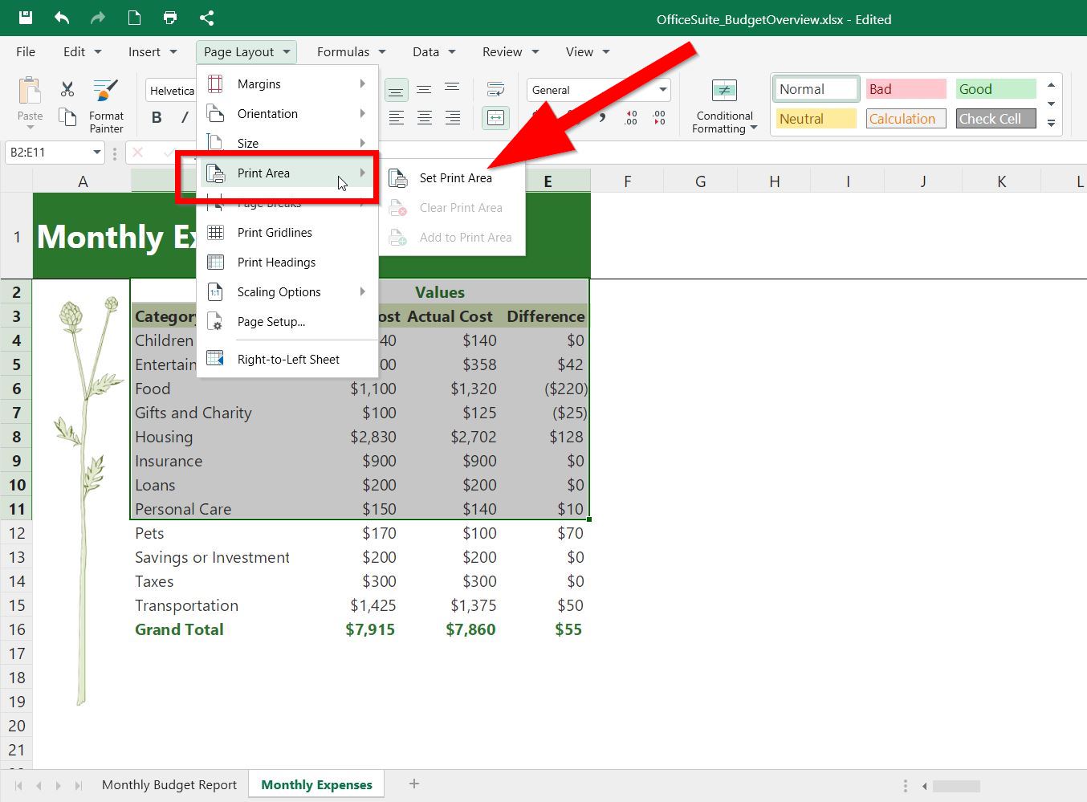
Task: Toggle Right-to-Left Sheet
Action: point(287,359)
